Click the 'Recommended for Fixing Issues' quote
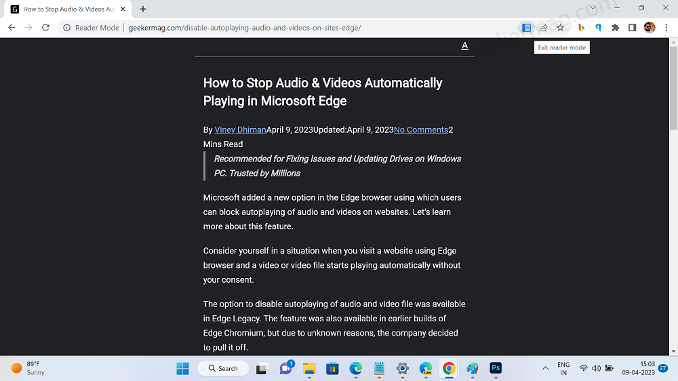This screenshot has height=381, width=678. [x=337, y=166]
